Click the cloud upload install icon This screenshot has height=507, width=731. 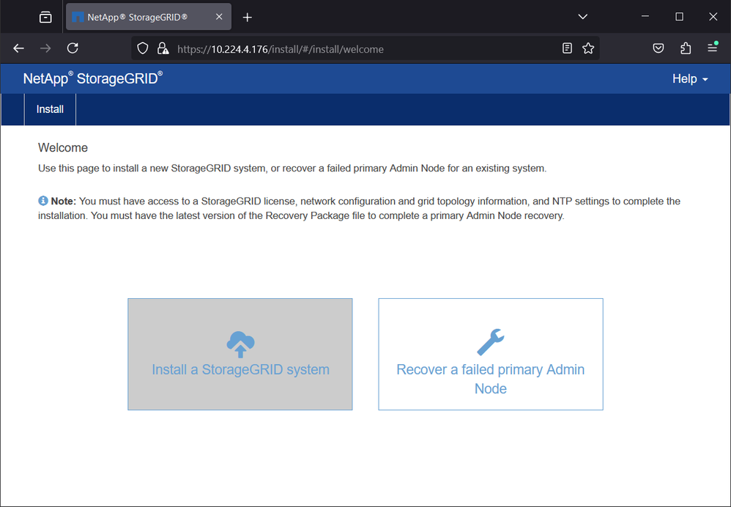pos(240,344)
